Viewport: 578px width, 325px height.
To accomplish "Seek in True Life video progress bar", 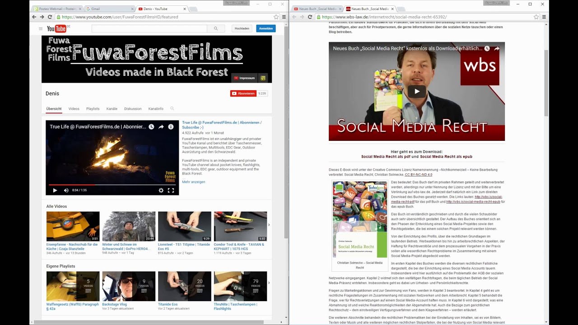I will (112, 185).
